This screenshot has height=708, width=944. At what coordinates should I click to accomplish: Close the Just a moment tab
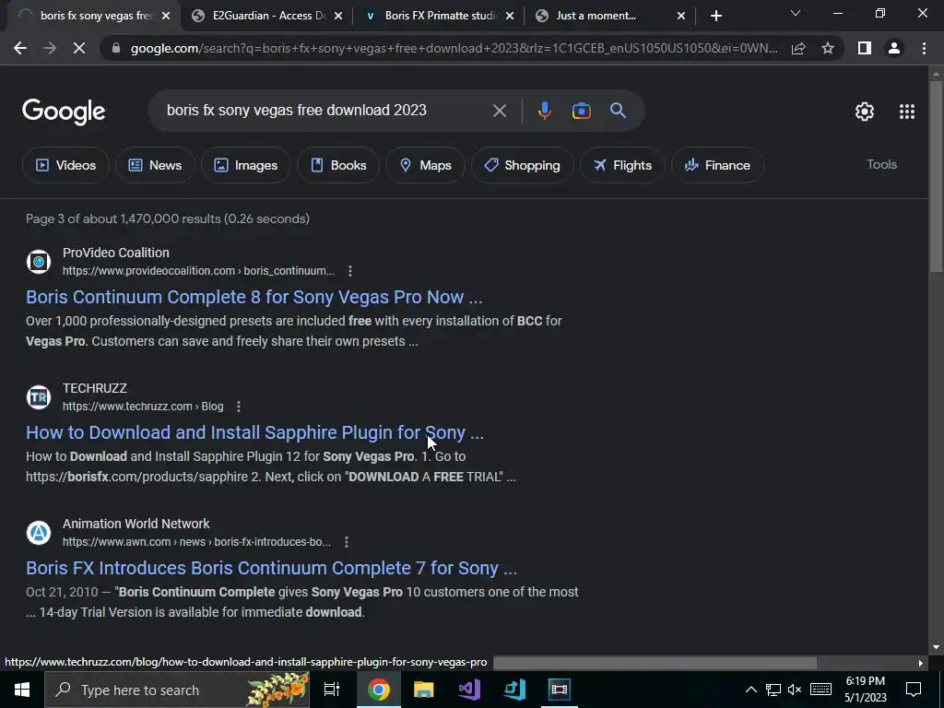pyautogui.click(x=681, y=17)
